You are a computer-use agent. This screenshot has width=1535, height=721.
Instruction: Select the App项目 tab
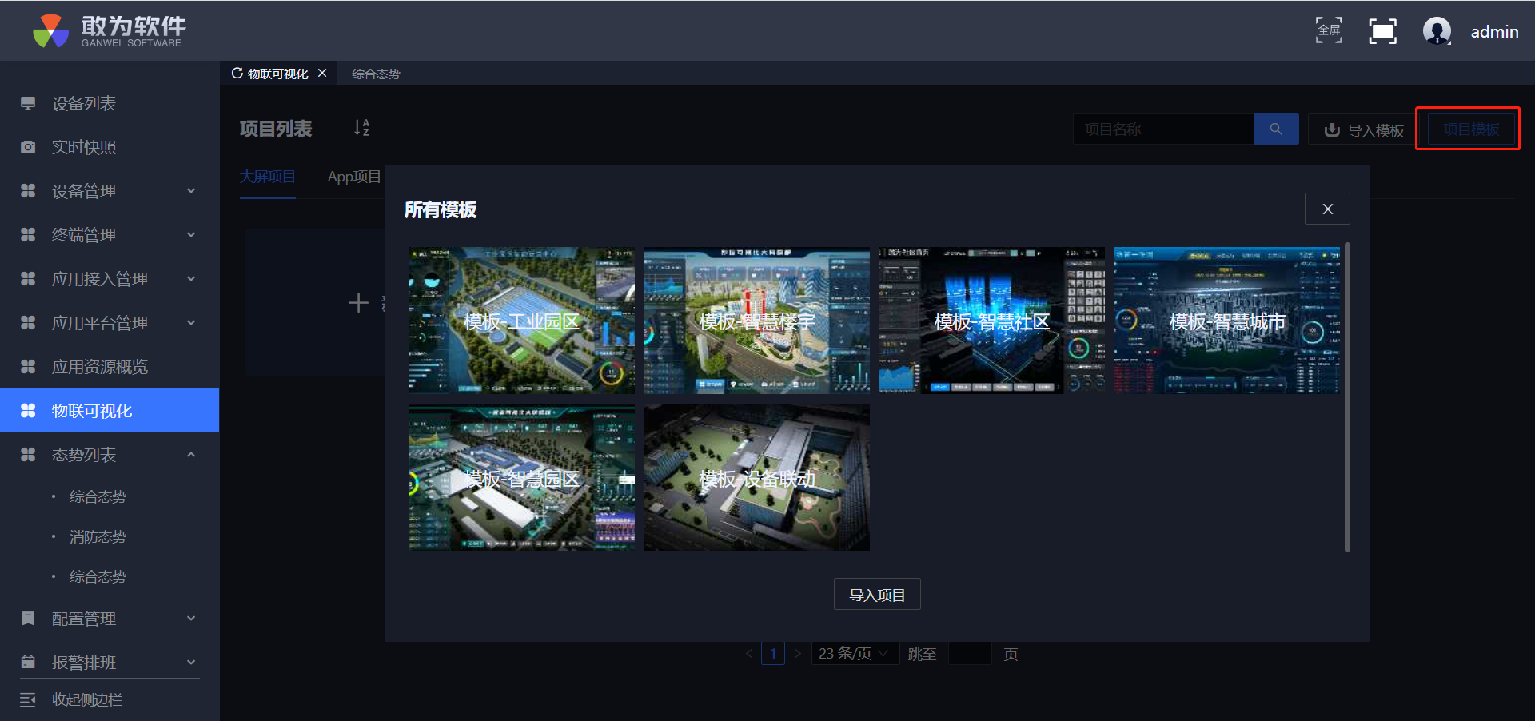[353, 177]
